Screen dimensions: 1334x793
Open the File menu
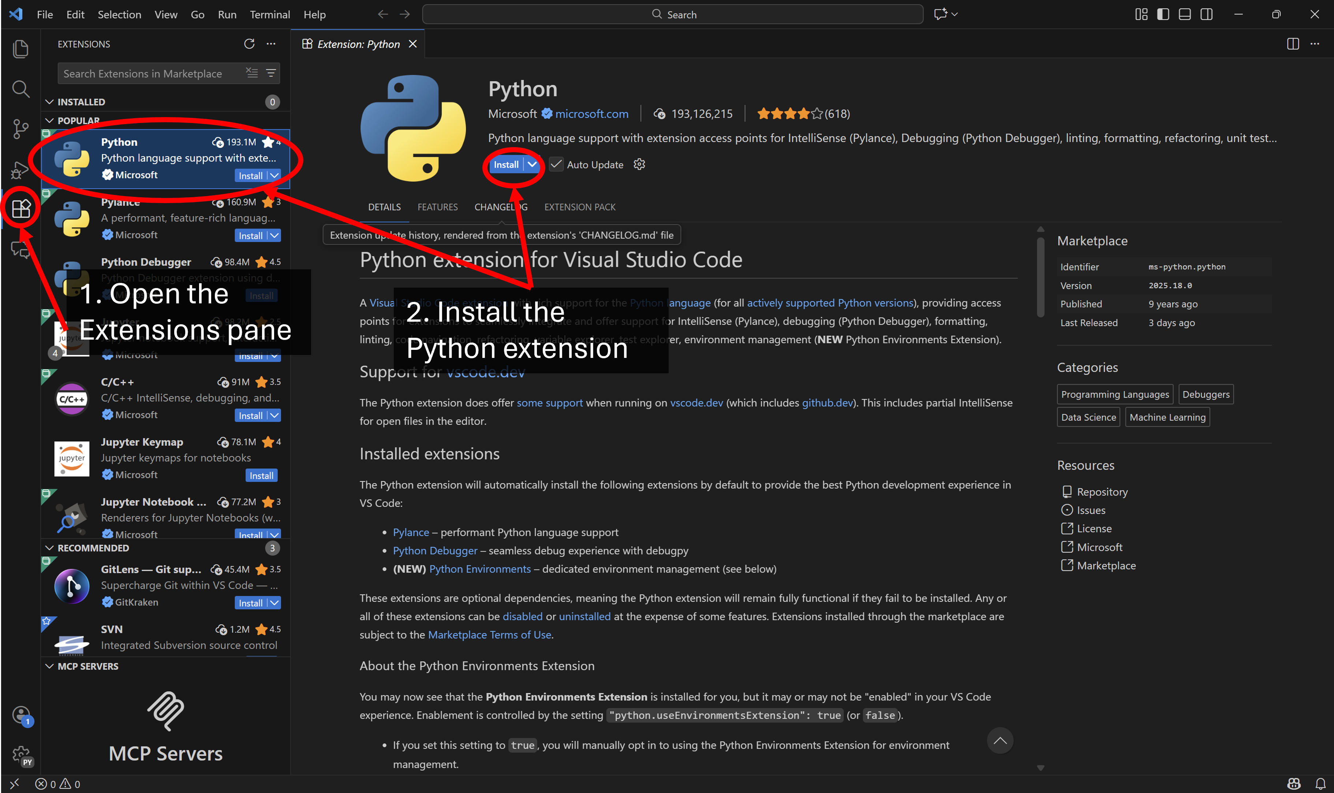[45, 14]
